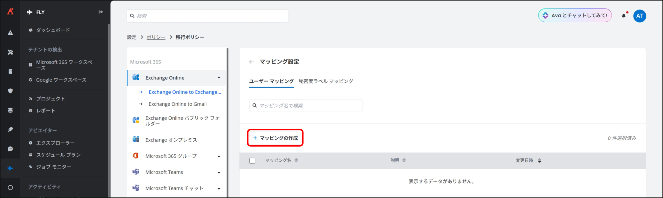Click the マッピングの作成 button
663x198 pixels.
point(275,138)
